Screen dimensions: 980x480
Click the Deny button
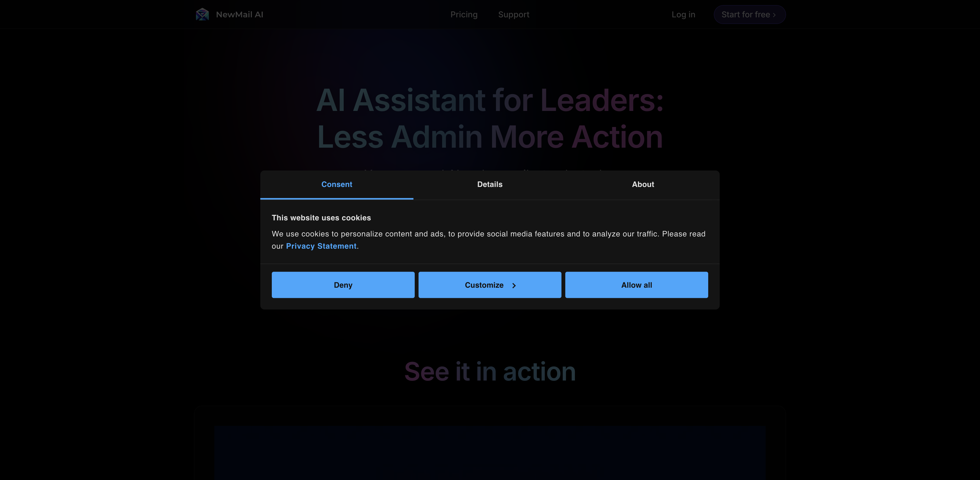click(343, 284)
